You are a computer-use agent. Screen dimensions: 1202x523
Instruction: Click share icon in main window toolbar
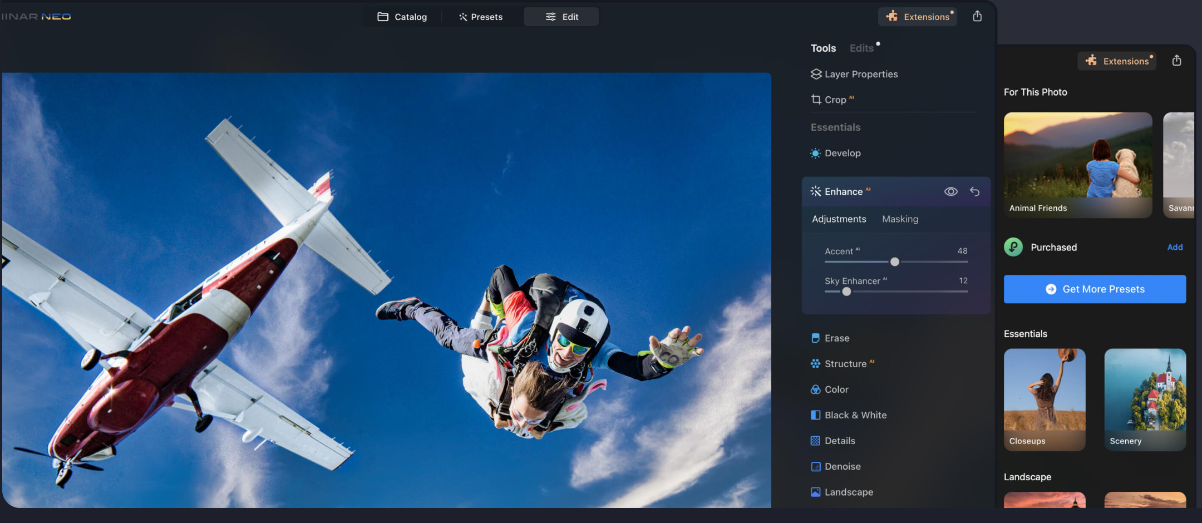click(x=977, y=16)
